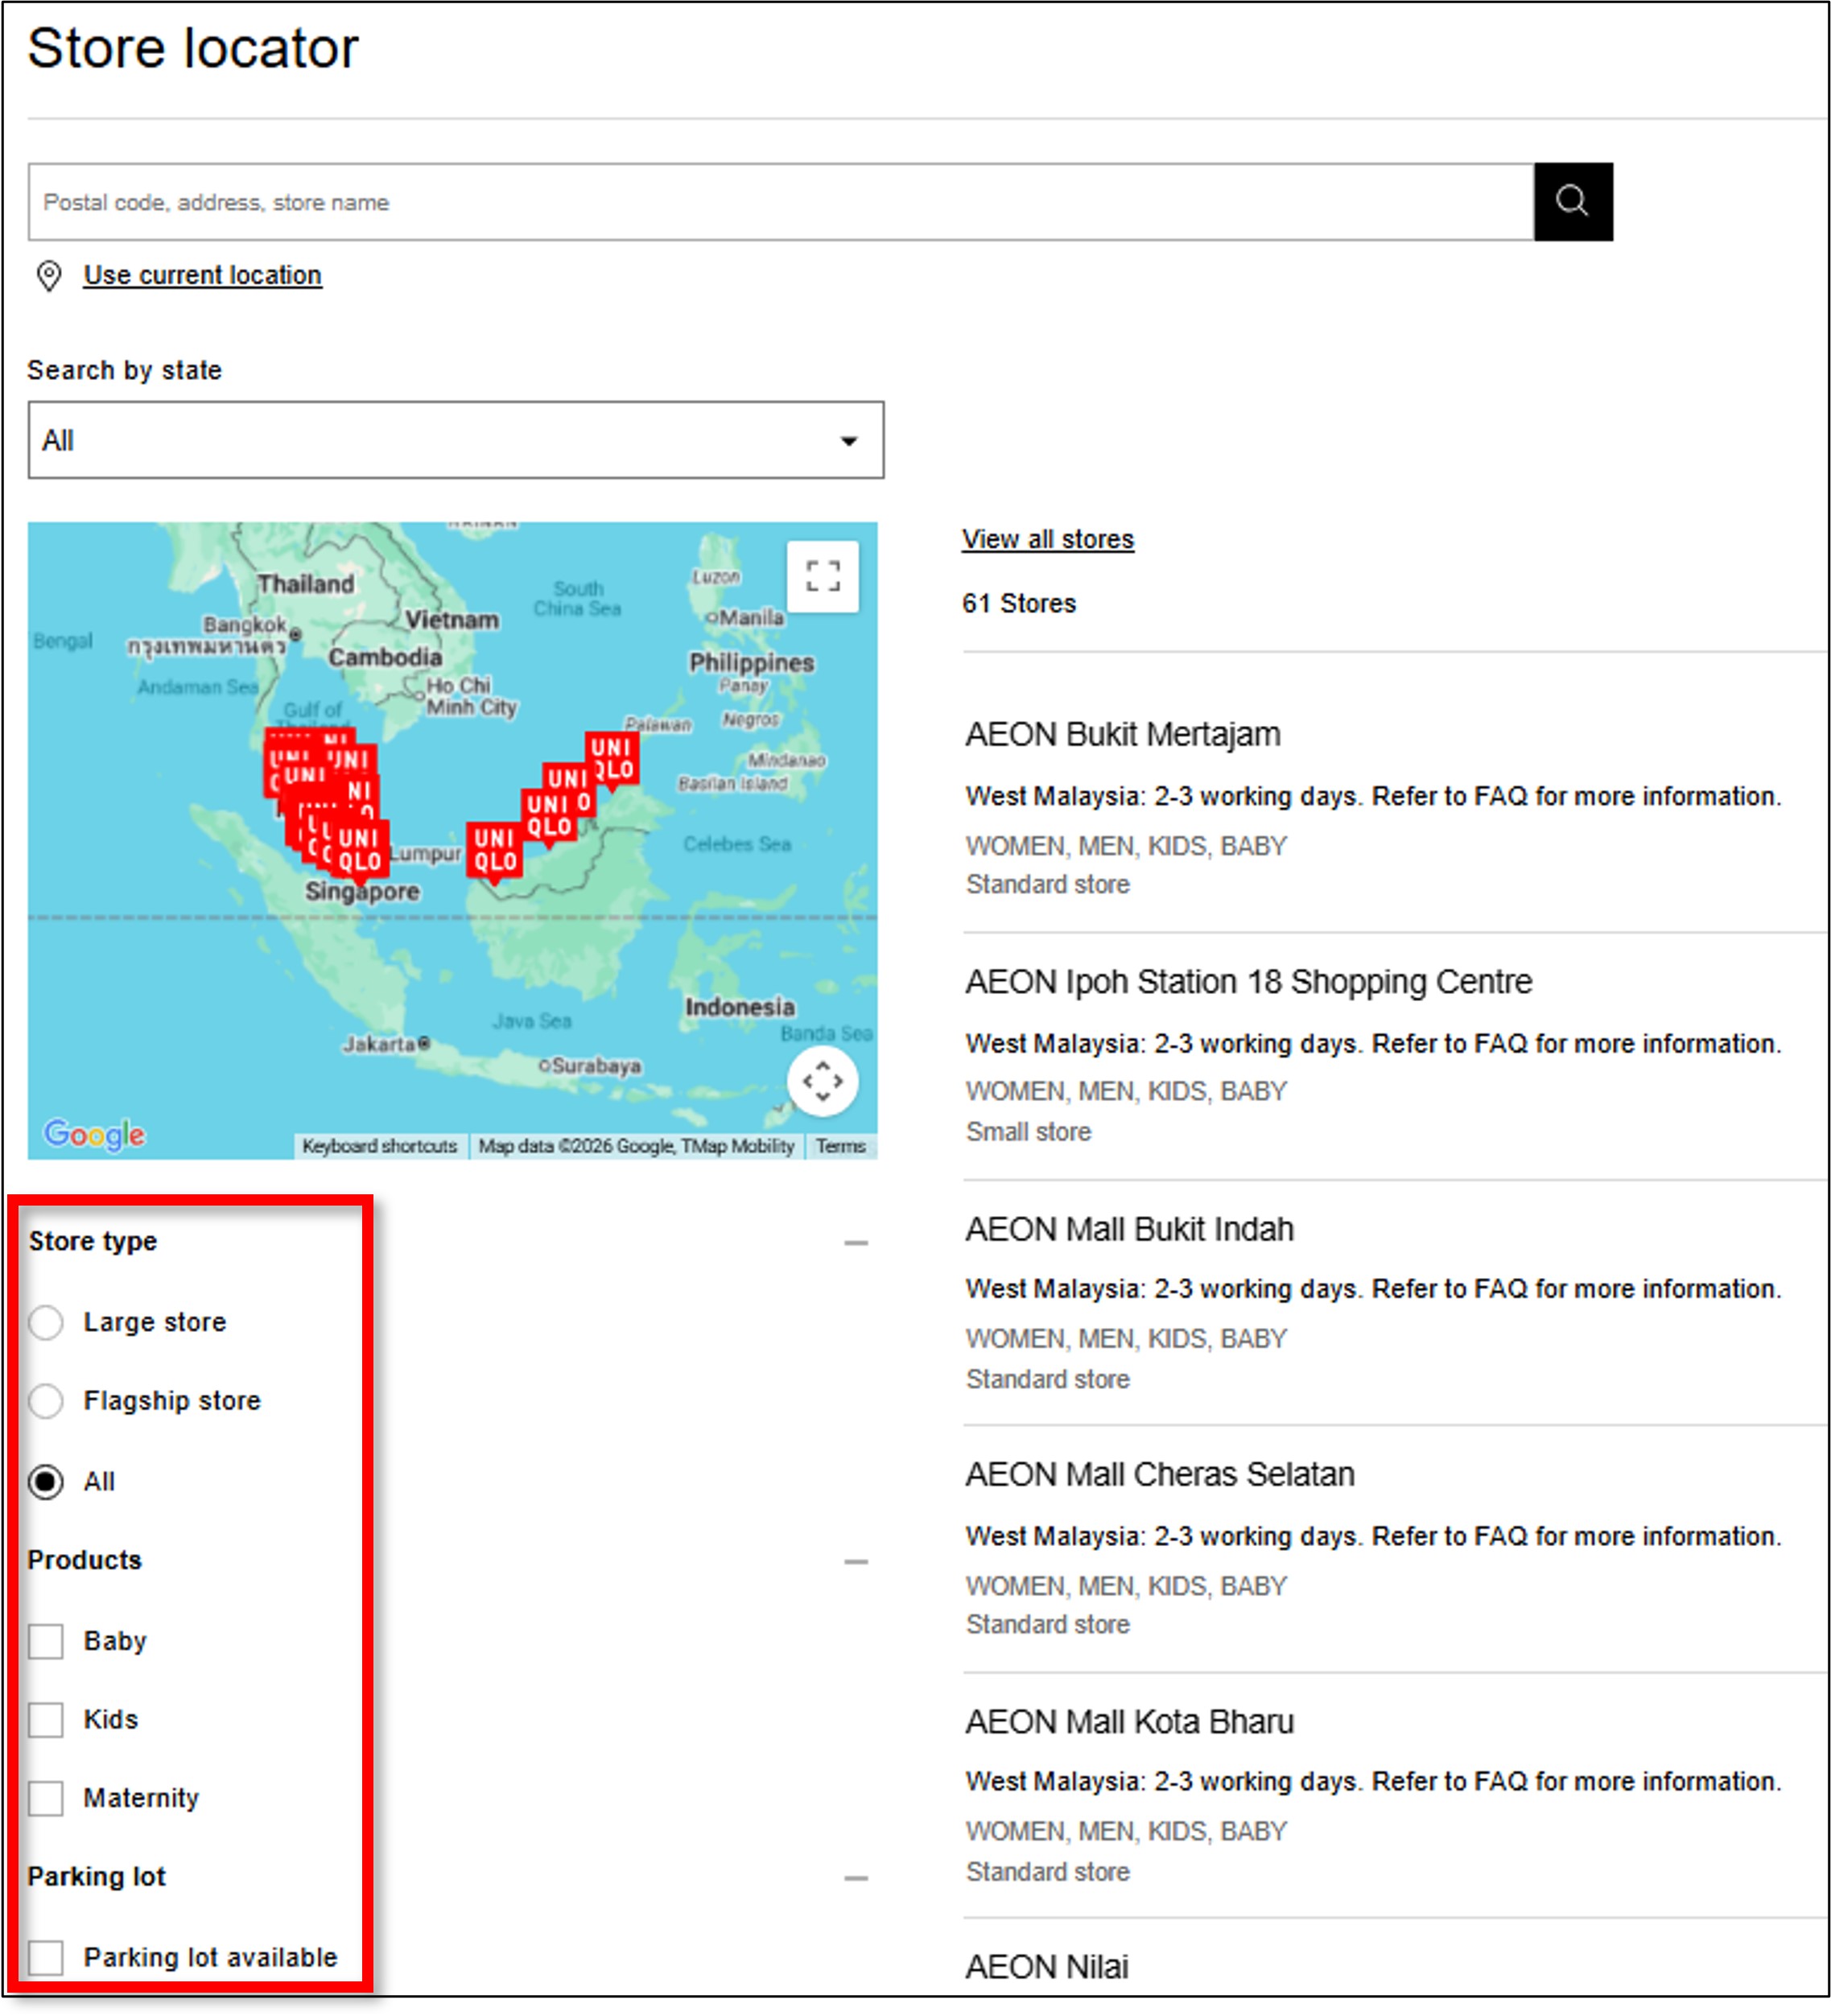The width and height of the screenshot is (1831, 2016).
Task: Click the Uniqlo marker on western Borneo
Action: pos(495,851)
